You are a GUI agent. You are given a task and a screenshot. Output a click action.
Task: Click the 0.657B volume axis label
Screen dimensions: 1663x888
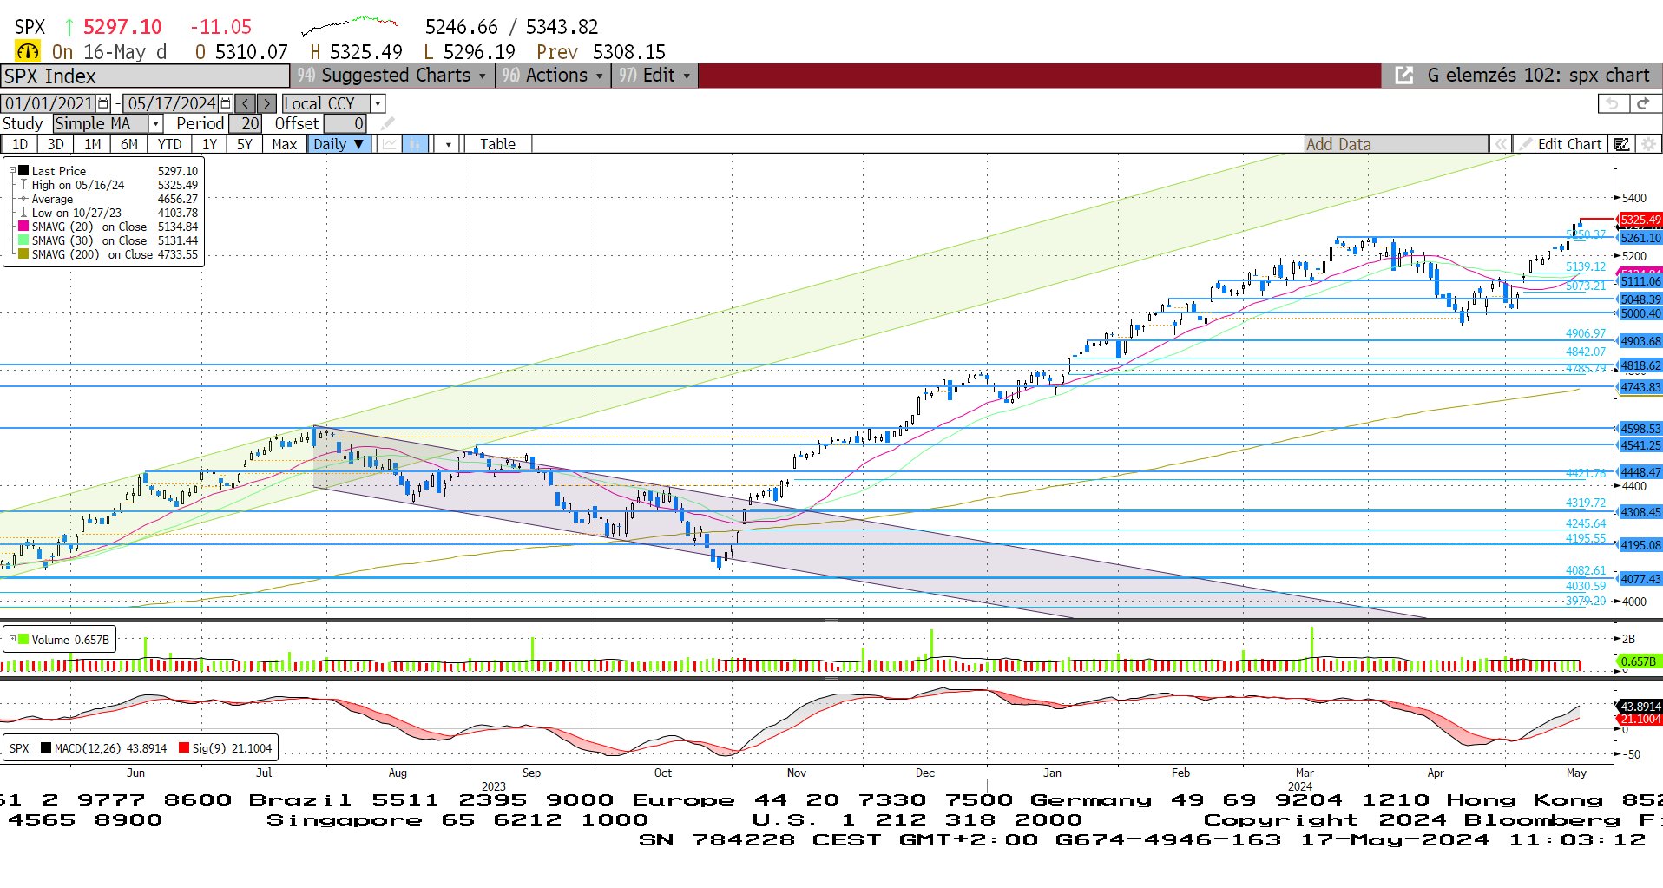[1639, 661]
